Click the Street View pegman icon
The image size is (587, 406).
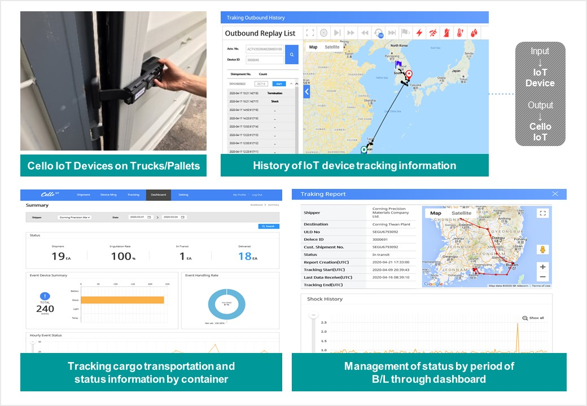click(542, 249)
